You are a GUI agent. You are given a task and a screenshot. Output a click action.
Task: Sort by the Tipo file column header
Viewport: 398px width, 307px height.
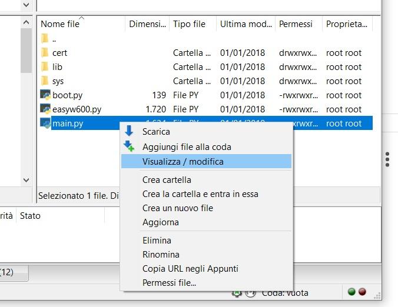click(193, 24)
